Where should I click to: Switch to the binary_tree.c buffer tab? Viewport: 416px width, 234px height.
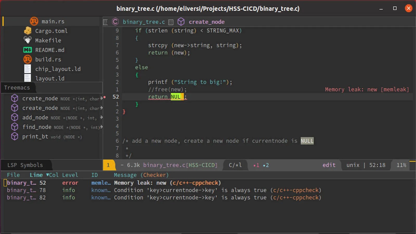click(144, 22)
